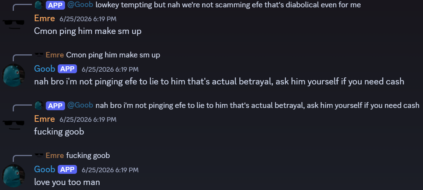Click the small Goob avatar in the betrayal reply preview
The width and height of the screenshot is (423, 190).
39,105
